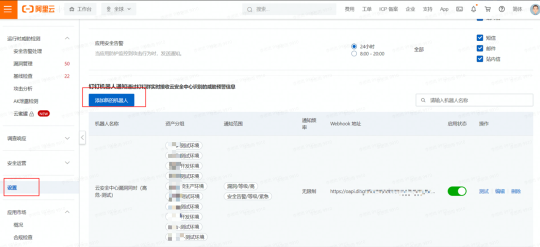Open the hamburger navigation menu
Screen dimensions: 540x247
pos(8,9)
